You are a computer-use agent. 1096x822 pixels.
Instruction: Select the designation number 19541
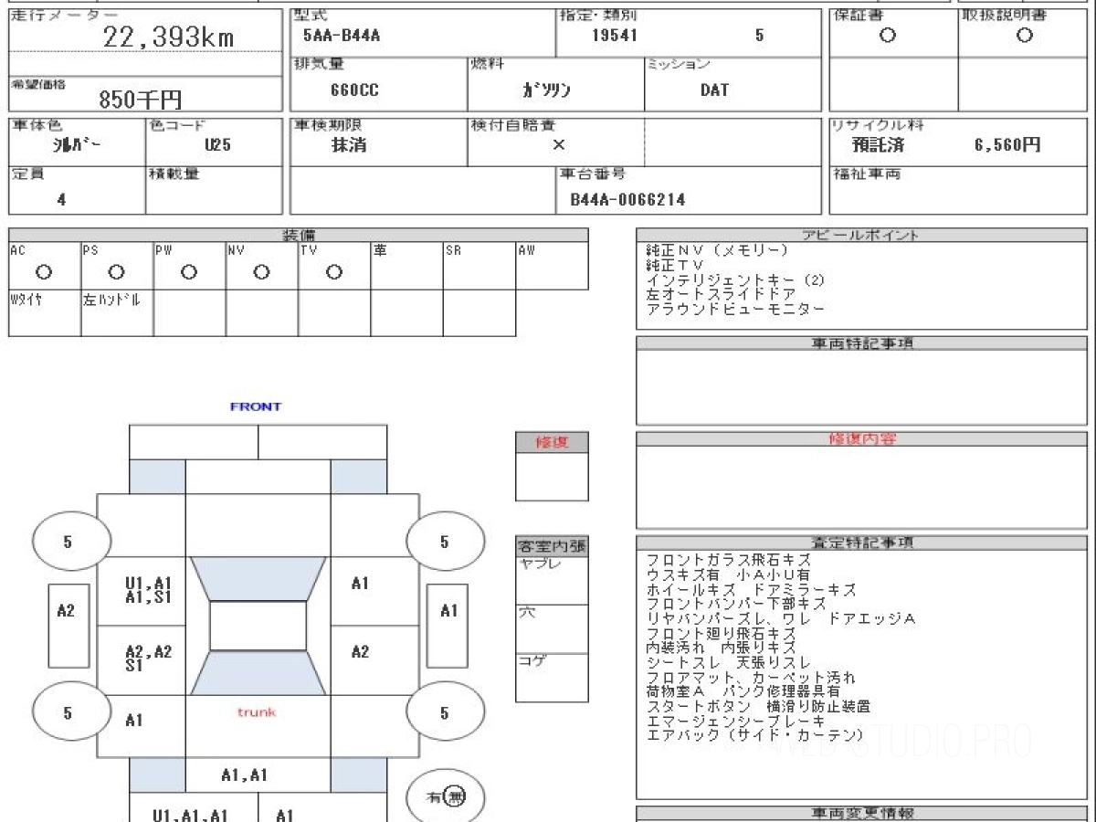point(615,37)
